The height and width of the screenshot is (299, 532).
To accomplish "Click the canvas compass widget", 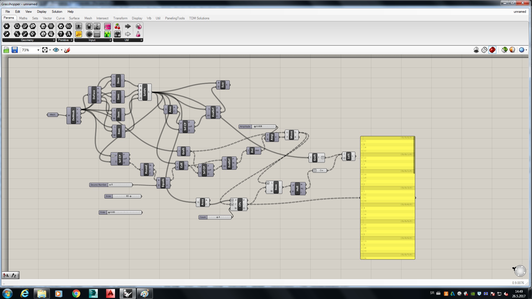I will click(x=520, y=271).
